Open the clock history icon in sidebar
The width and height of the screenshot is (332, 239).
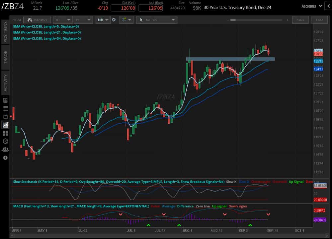click(x=5, y=141)
